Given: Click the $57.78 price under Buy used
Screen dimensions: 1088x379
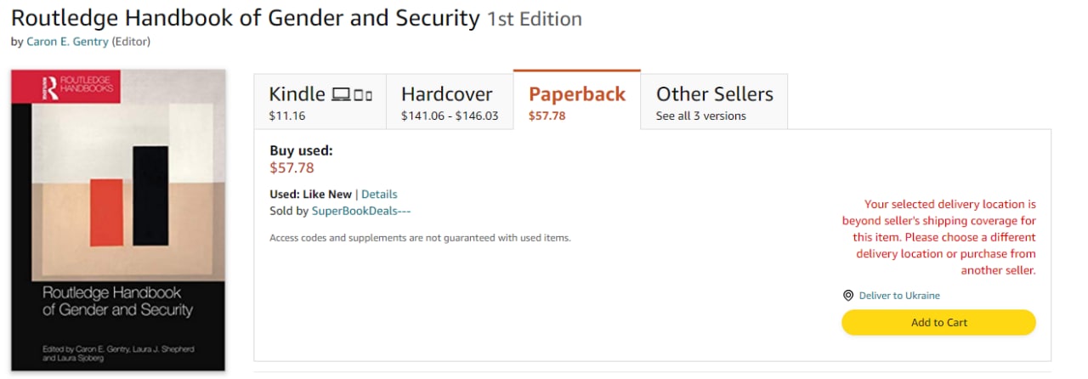Looking at the screenshot, I should pos(292,168).
